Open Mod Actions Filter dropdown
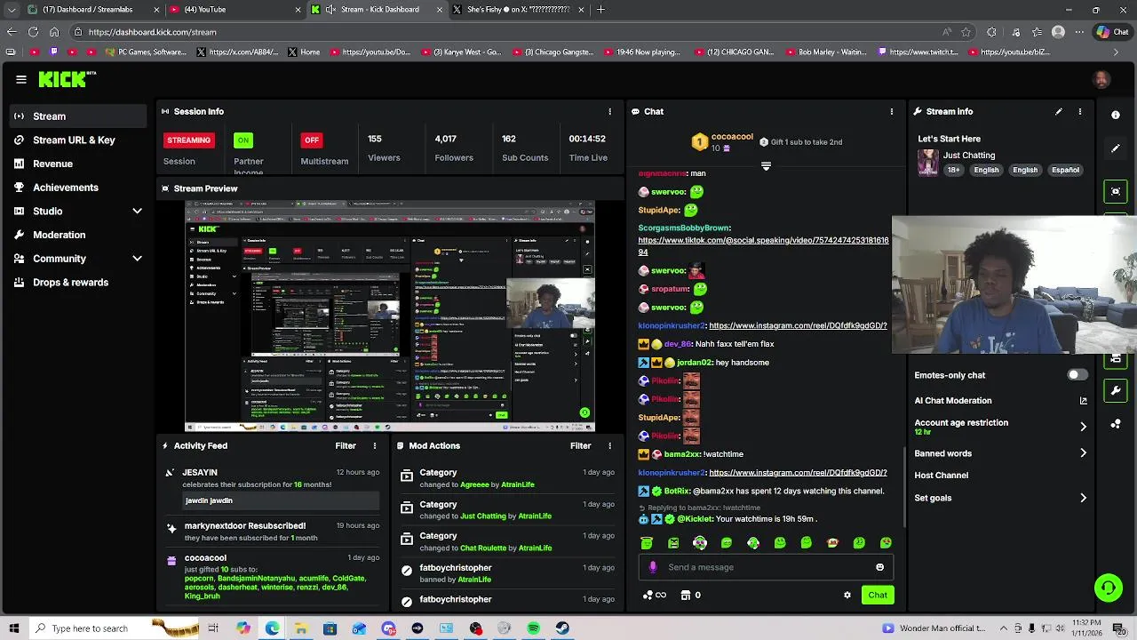The width and height of the screenshot is (1137, 640). [x=580, y=445]
